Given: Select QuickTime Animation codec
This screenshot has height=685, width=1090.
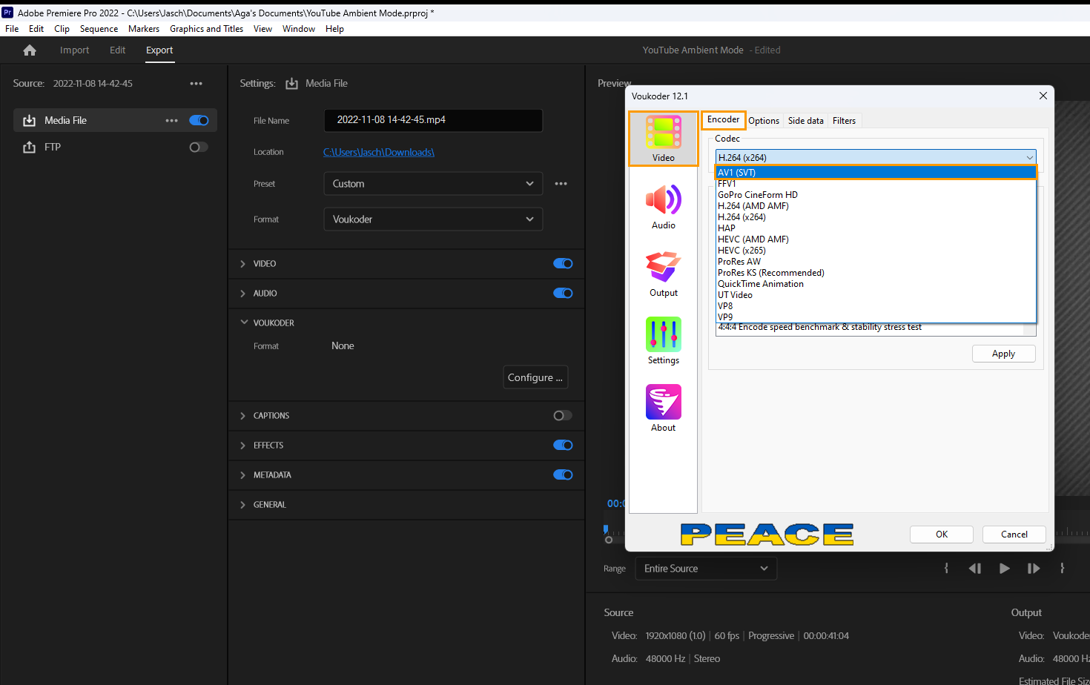Looking at the screenshot, I should (x=876, y=284).
